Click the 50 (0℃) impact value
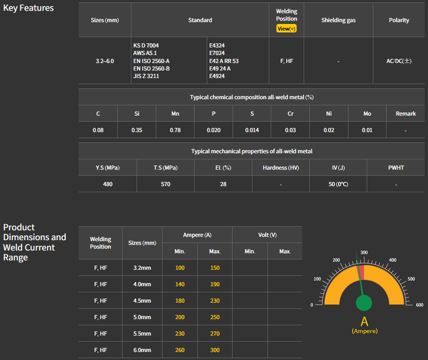 [x=338, y=184]
